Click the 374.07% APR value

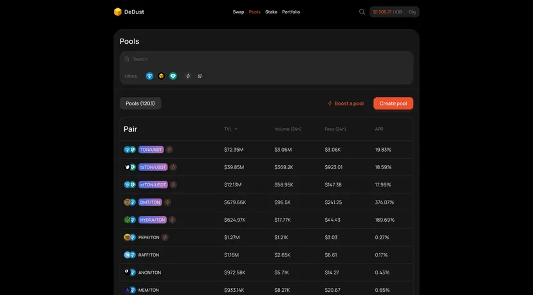(x=384, y=202)
